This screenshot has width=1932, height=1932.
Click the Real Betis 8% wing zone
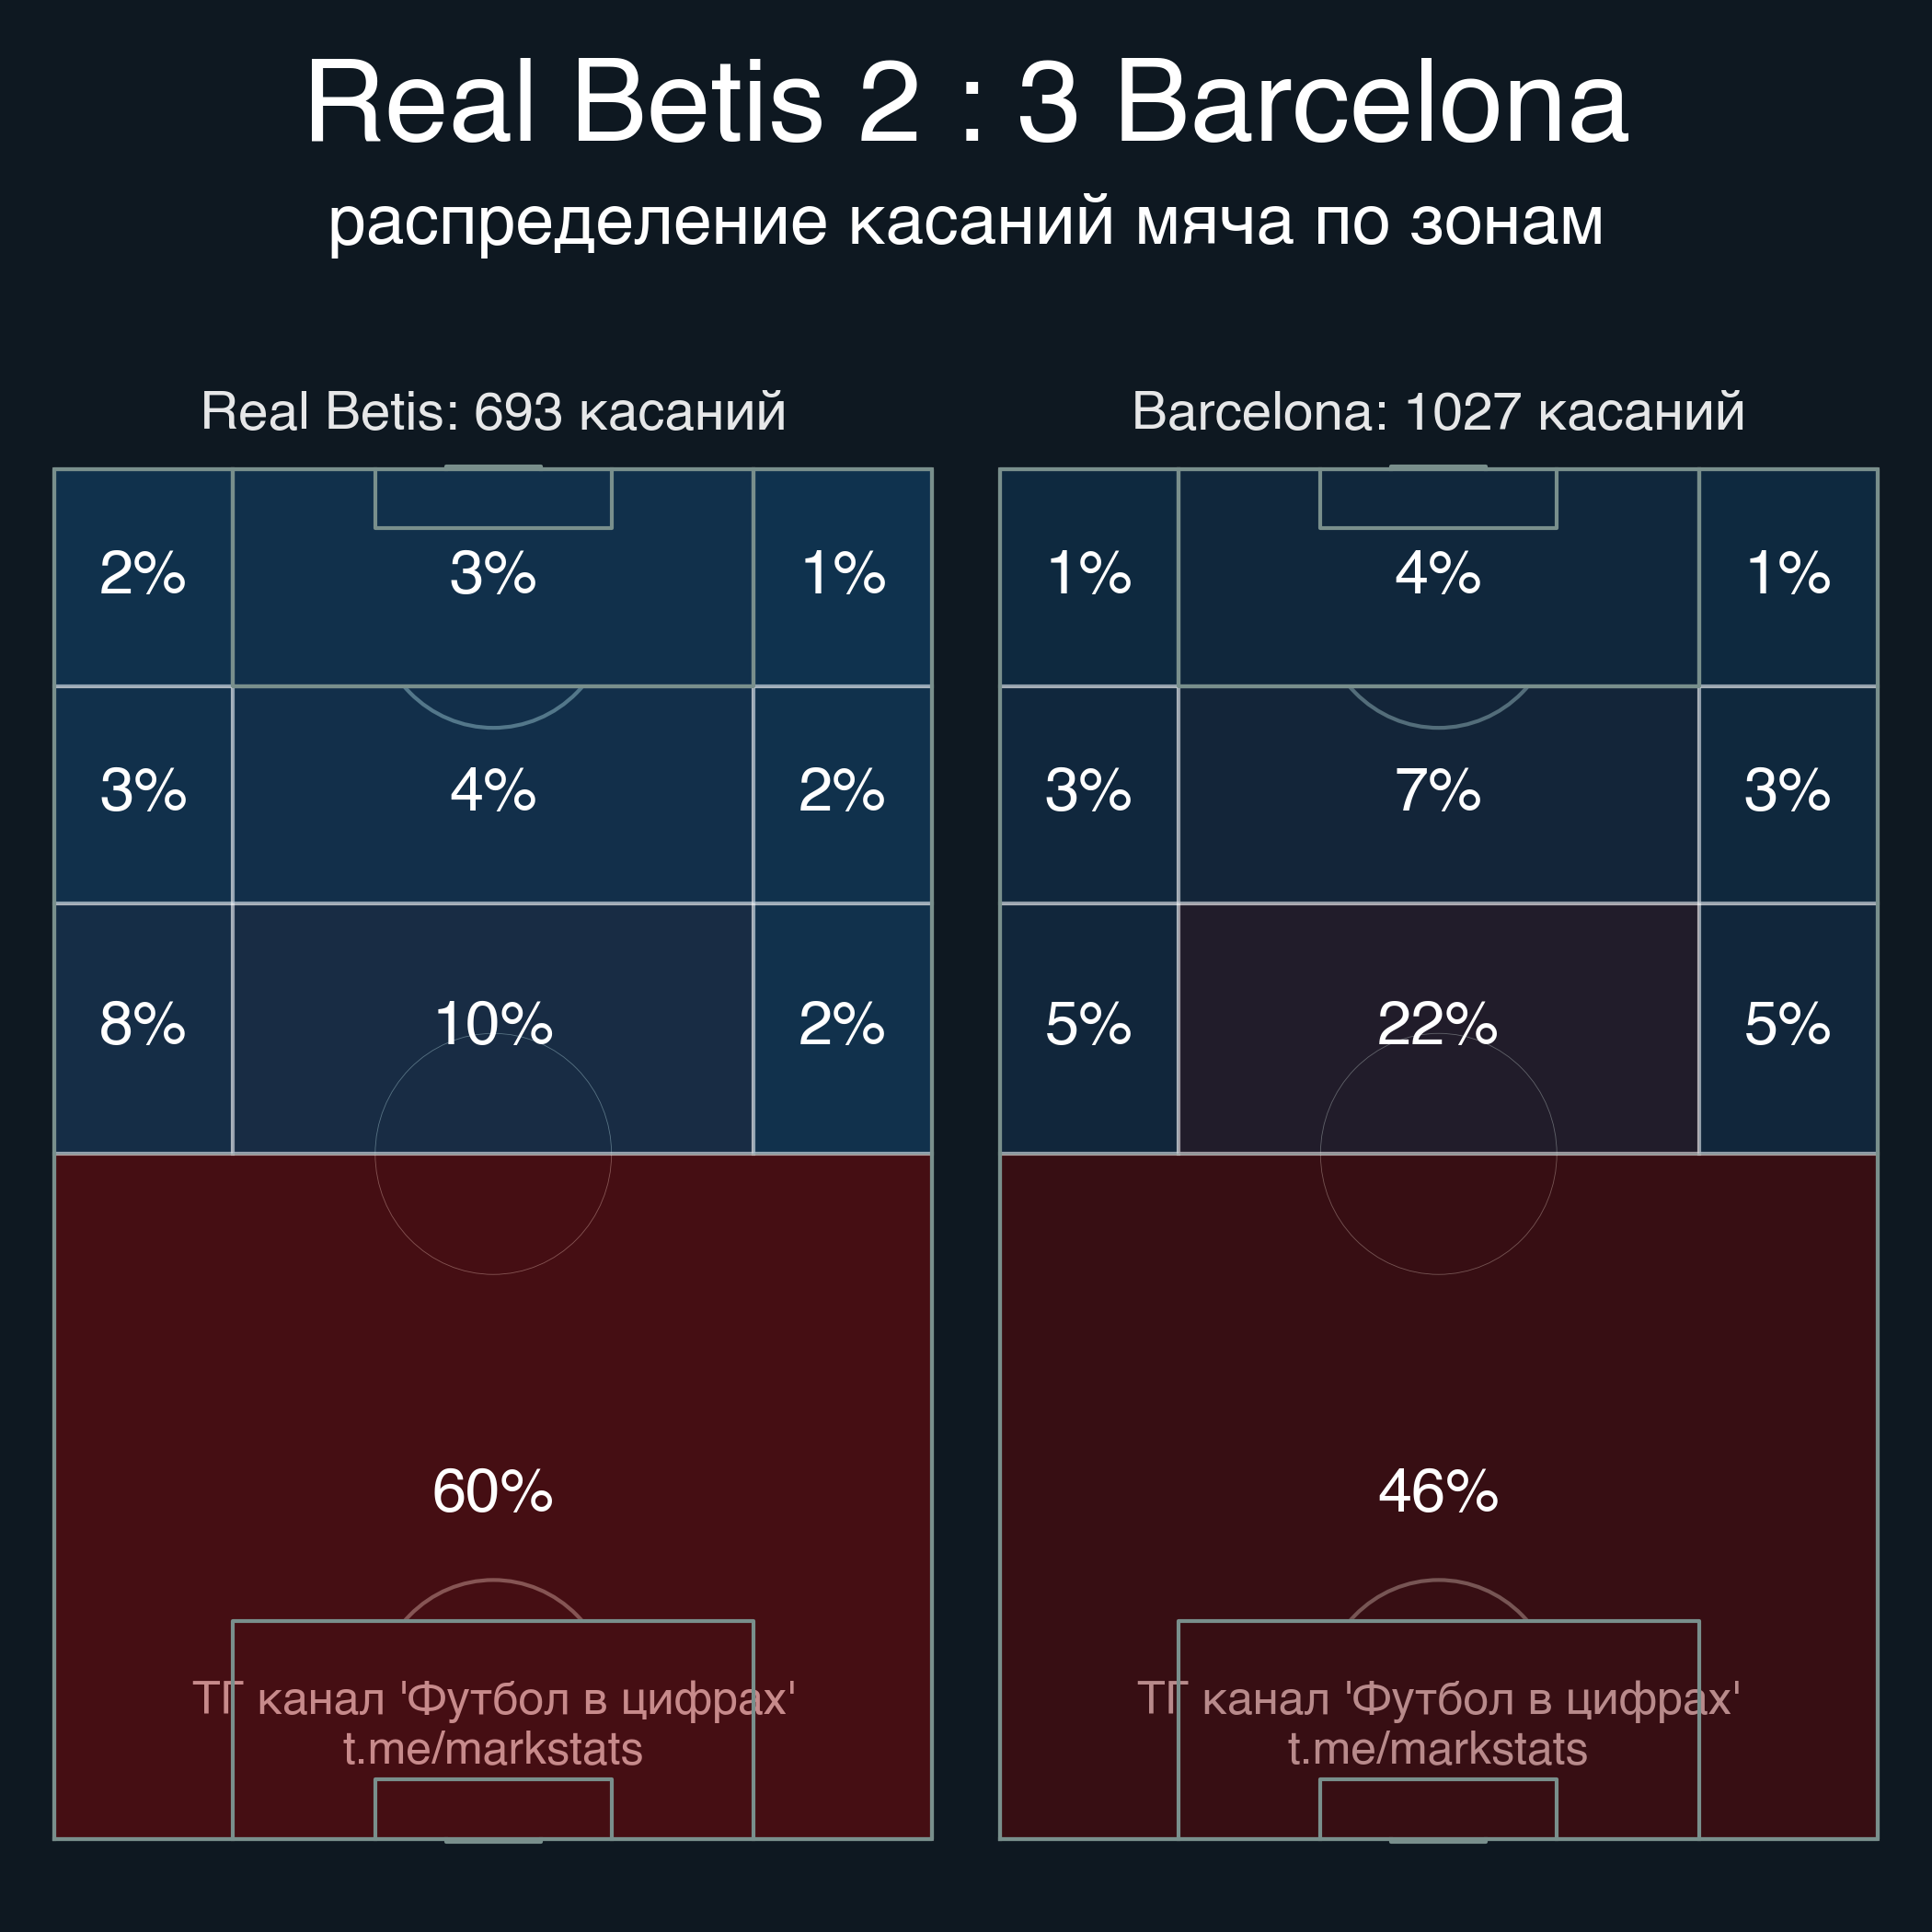point(143,1024)
